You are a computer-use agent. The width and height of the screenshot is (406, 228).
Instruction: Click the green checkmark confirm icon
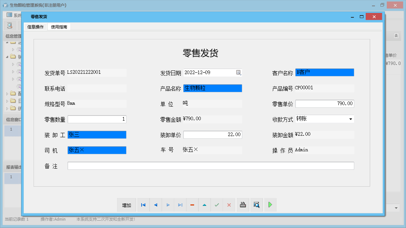217,205
